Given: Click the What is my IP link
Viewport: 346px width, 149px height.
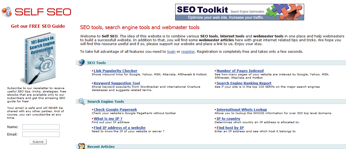Looking at the screenshot, I should [x=108, y=119].
